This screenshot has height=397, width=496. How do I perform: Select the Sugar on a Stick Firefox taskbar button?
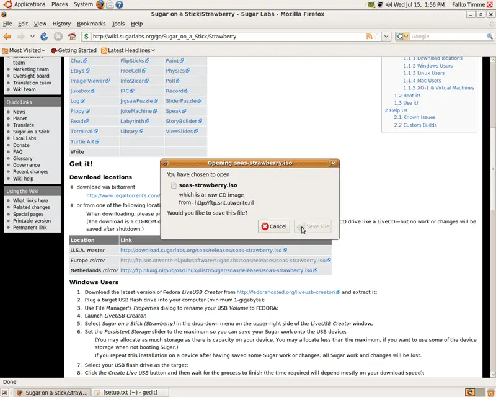point(53,392)
